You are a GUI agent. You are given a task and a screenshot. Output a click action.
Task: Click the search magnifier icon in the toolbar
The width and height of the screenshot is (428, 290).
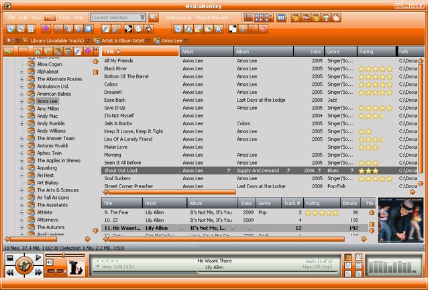[154, 17]
